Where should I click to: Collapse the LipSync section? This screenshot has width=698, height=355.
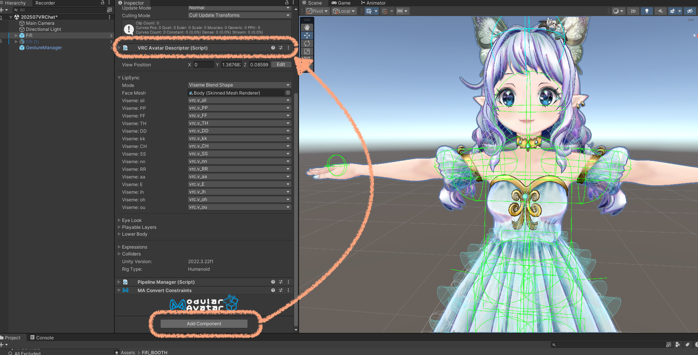(x=119, y=77)
